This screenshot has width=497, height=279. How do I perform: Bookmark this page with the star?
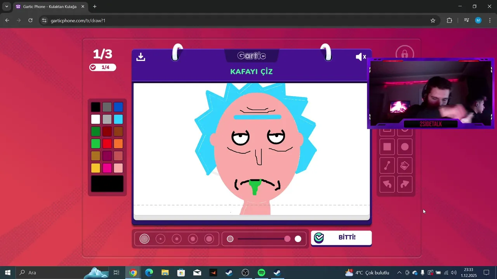[x=433, y=21]
